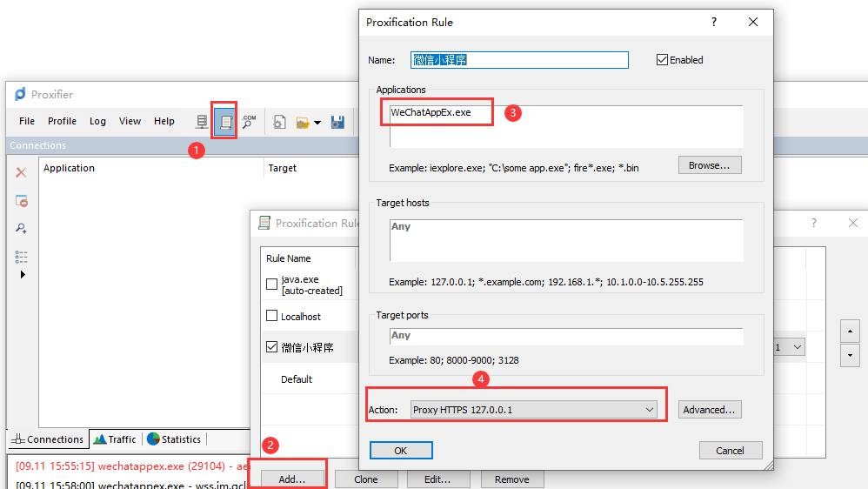This screenshot has height=489, width=868.
Task: Open the Profile menu
Action: [62, 121]
